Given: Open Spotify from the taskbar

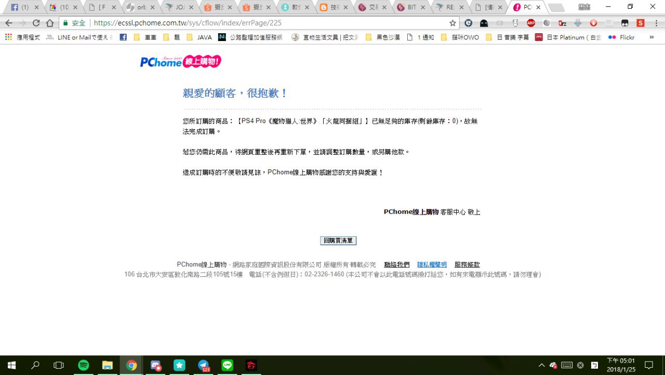Looking at the screenshot, I should tap(83, 365).
